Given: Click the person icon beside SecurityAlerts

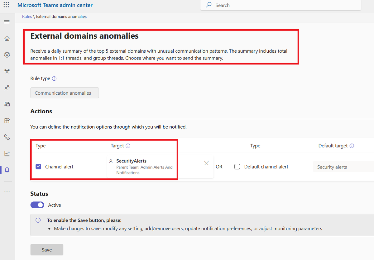Looking at the screenshot, I should coord(111,161).
